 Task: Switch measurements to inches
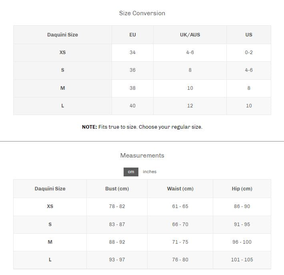(x=150, y=172)
